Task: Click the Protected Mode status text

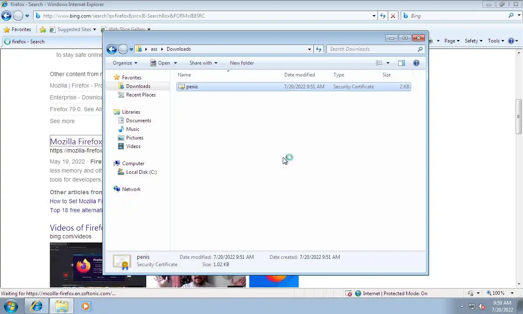Action: pos(395,294)
